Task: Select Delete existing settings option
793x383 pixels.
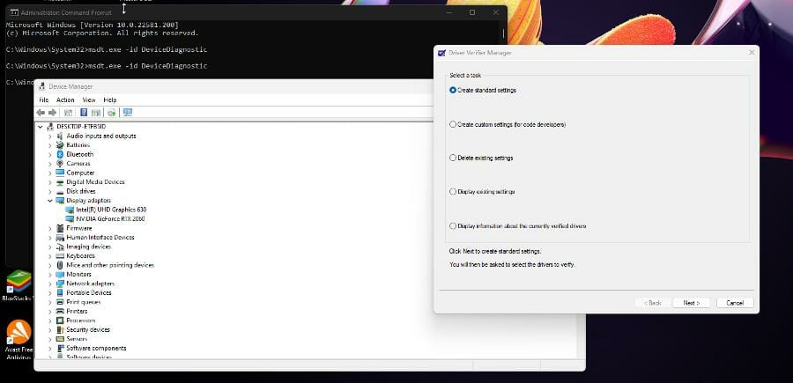Action: (x=481, y=158)
